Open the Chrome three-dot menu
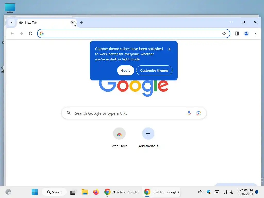 click(x=255, y=34)
